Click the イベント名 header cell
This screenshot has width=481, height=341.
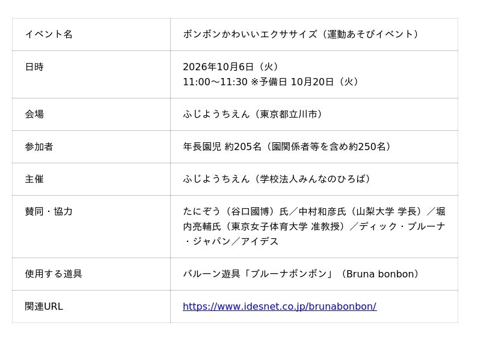pyautogui.click(x=91, y=34)
